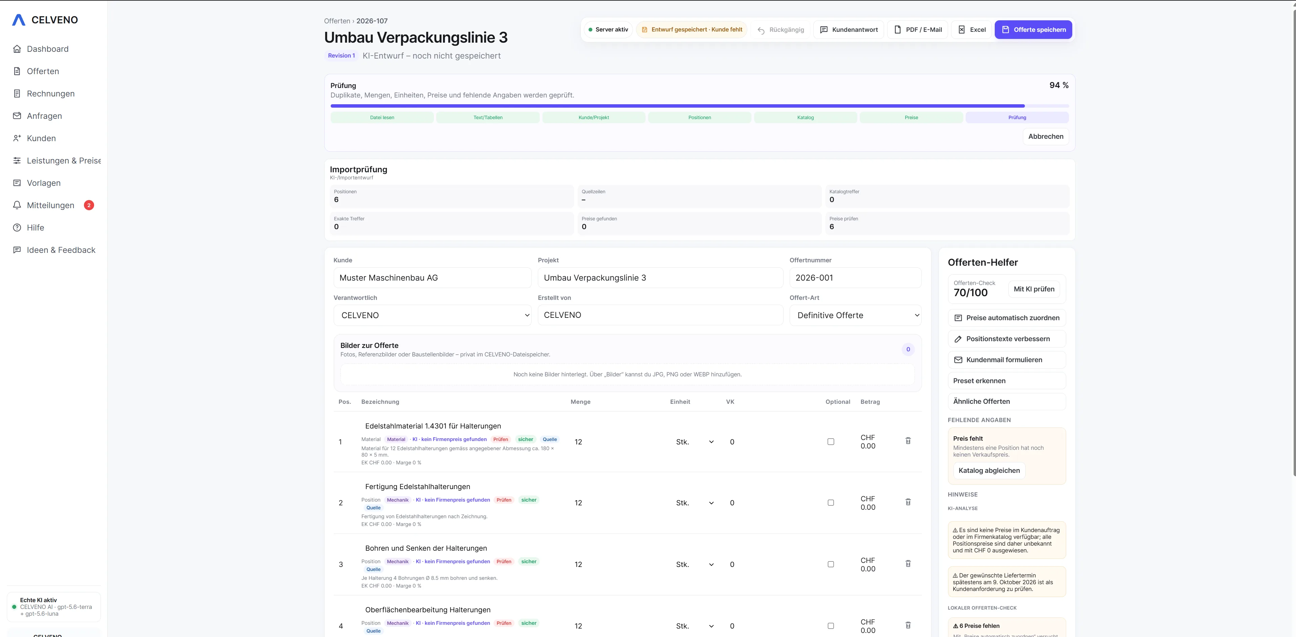This screenshot has height=637, width=1296.
Task: Click pencil icon on Positionstexte verbessern
Action: point(959,339)
